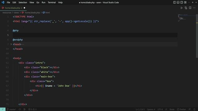
Task: Click the empty active line 5 in editor
Action: click(x=95, y=35)
